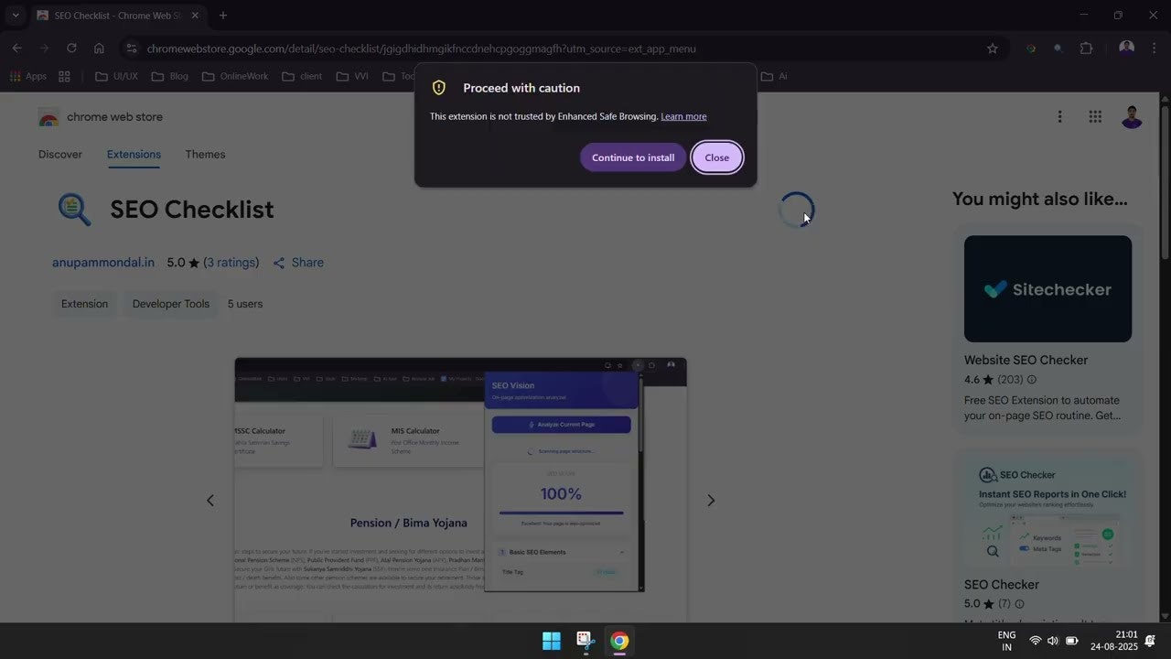Screen dimensions: 1171x659
Task: Click the Share icon beside the ratings
Action: click(x=279, y=263)
